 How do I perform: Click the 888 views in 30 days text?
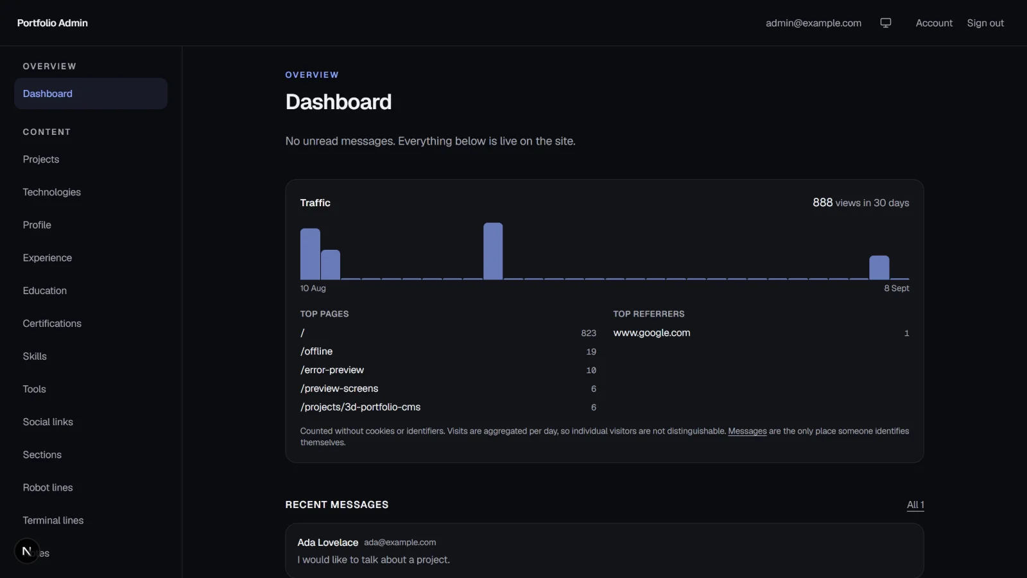pos(861,202)
